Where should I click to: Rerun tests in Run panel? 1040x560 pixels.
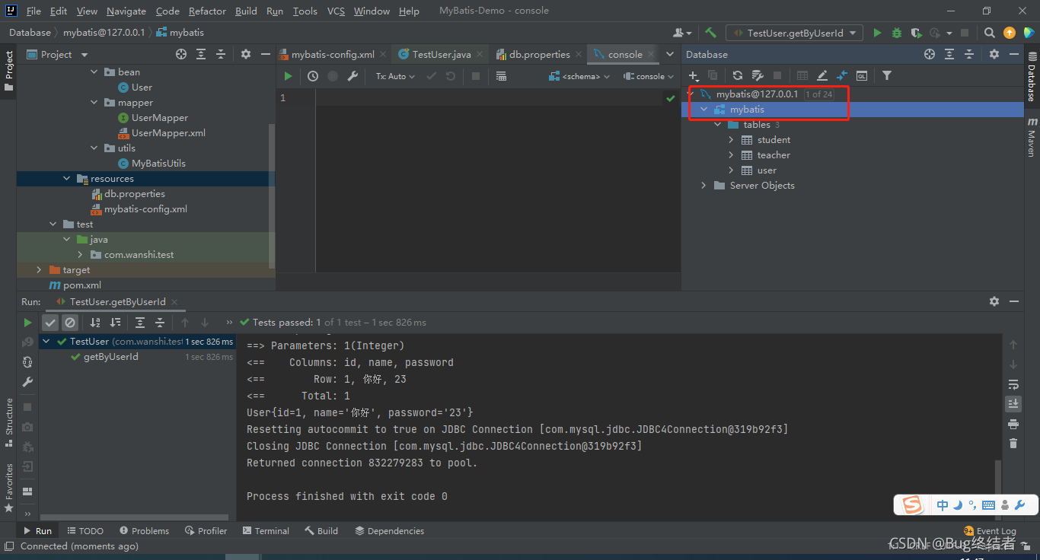point(28,323)
